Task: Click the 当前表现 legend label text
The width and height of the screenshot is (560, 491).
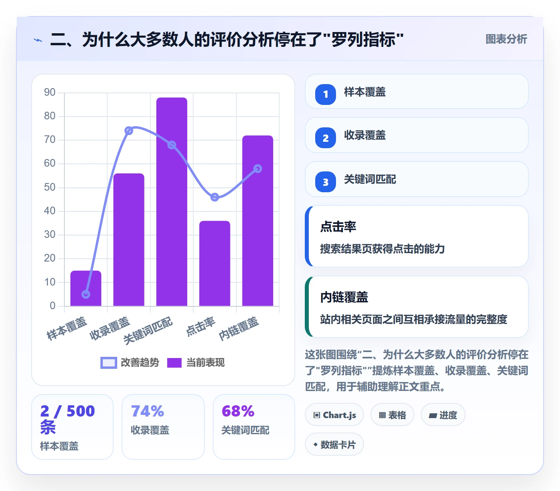Action: [206, 362]
